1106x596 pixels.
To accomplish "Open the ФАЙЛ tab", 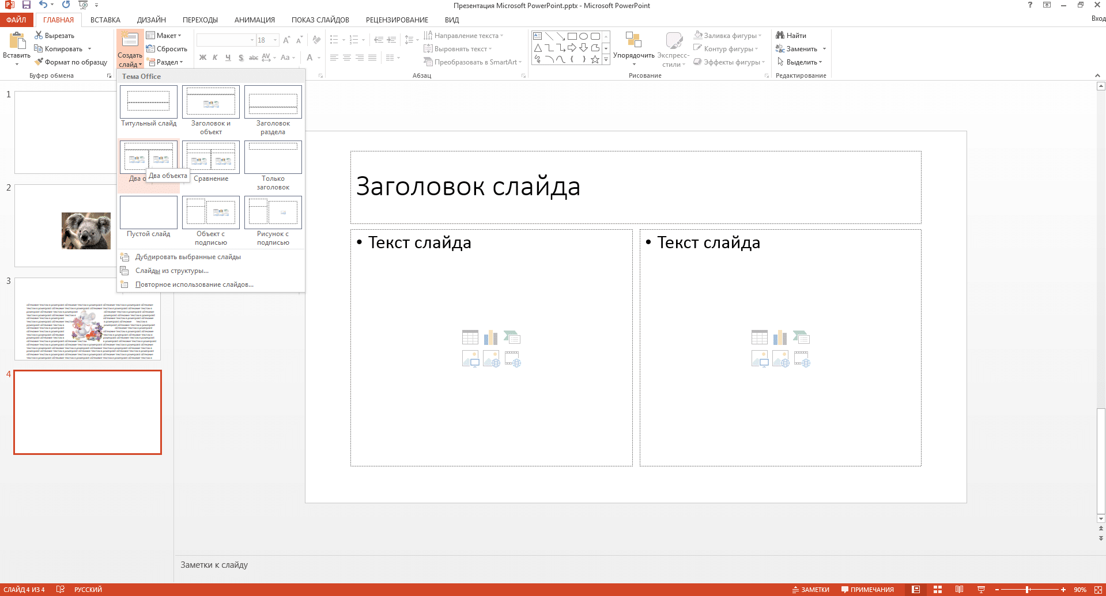I will pos(17,20).
